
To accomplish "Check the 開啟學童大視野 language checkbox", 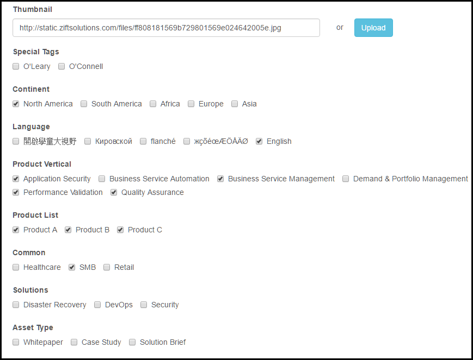I will click(x=16, y=141).
